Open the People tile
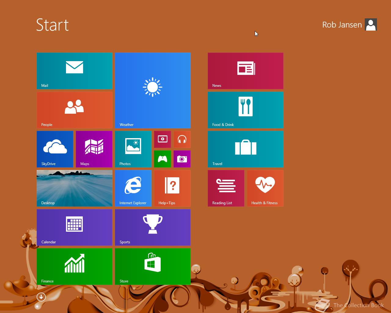This screenshot has width=391, height=313. click(75, 110)
